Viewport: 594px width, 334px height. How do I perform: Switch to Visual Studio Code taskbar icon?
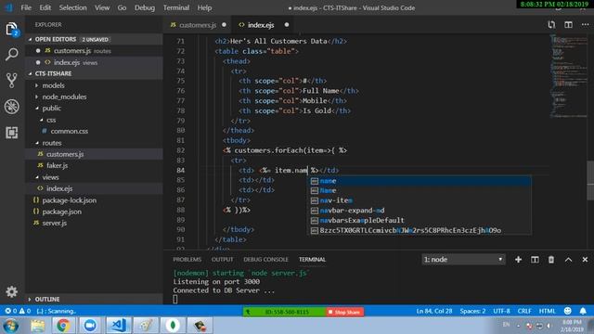tap(118, 326)
